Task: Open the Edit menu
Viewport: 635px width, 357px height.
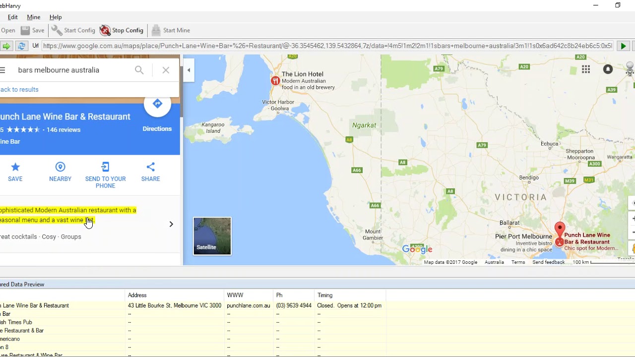Action: point(13,17)
